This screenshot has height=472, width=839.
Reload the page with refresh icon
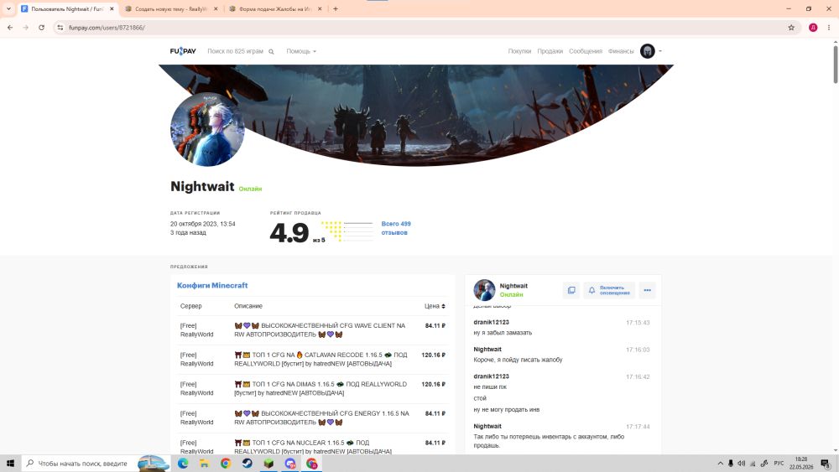tap(41, 28)
